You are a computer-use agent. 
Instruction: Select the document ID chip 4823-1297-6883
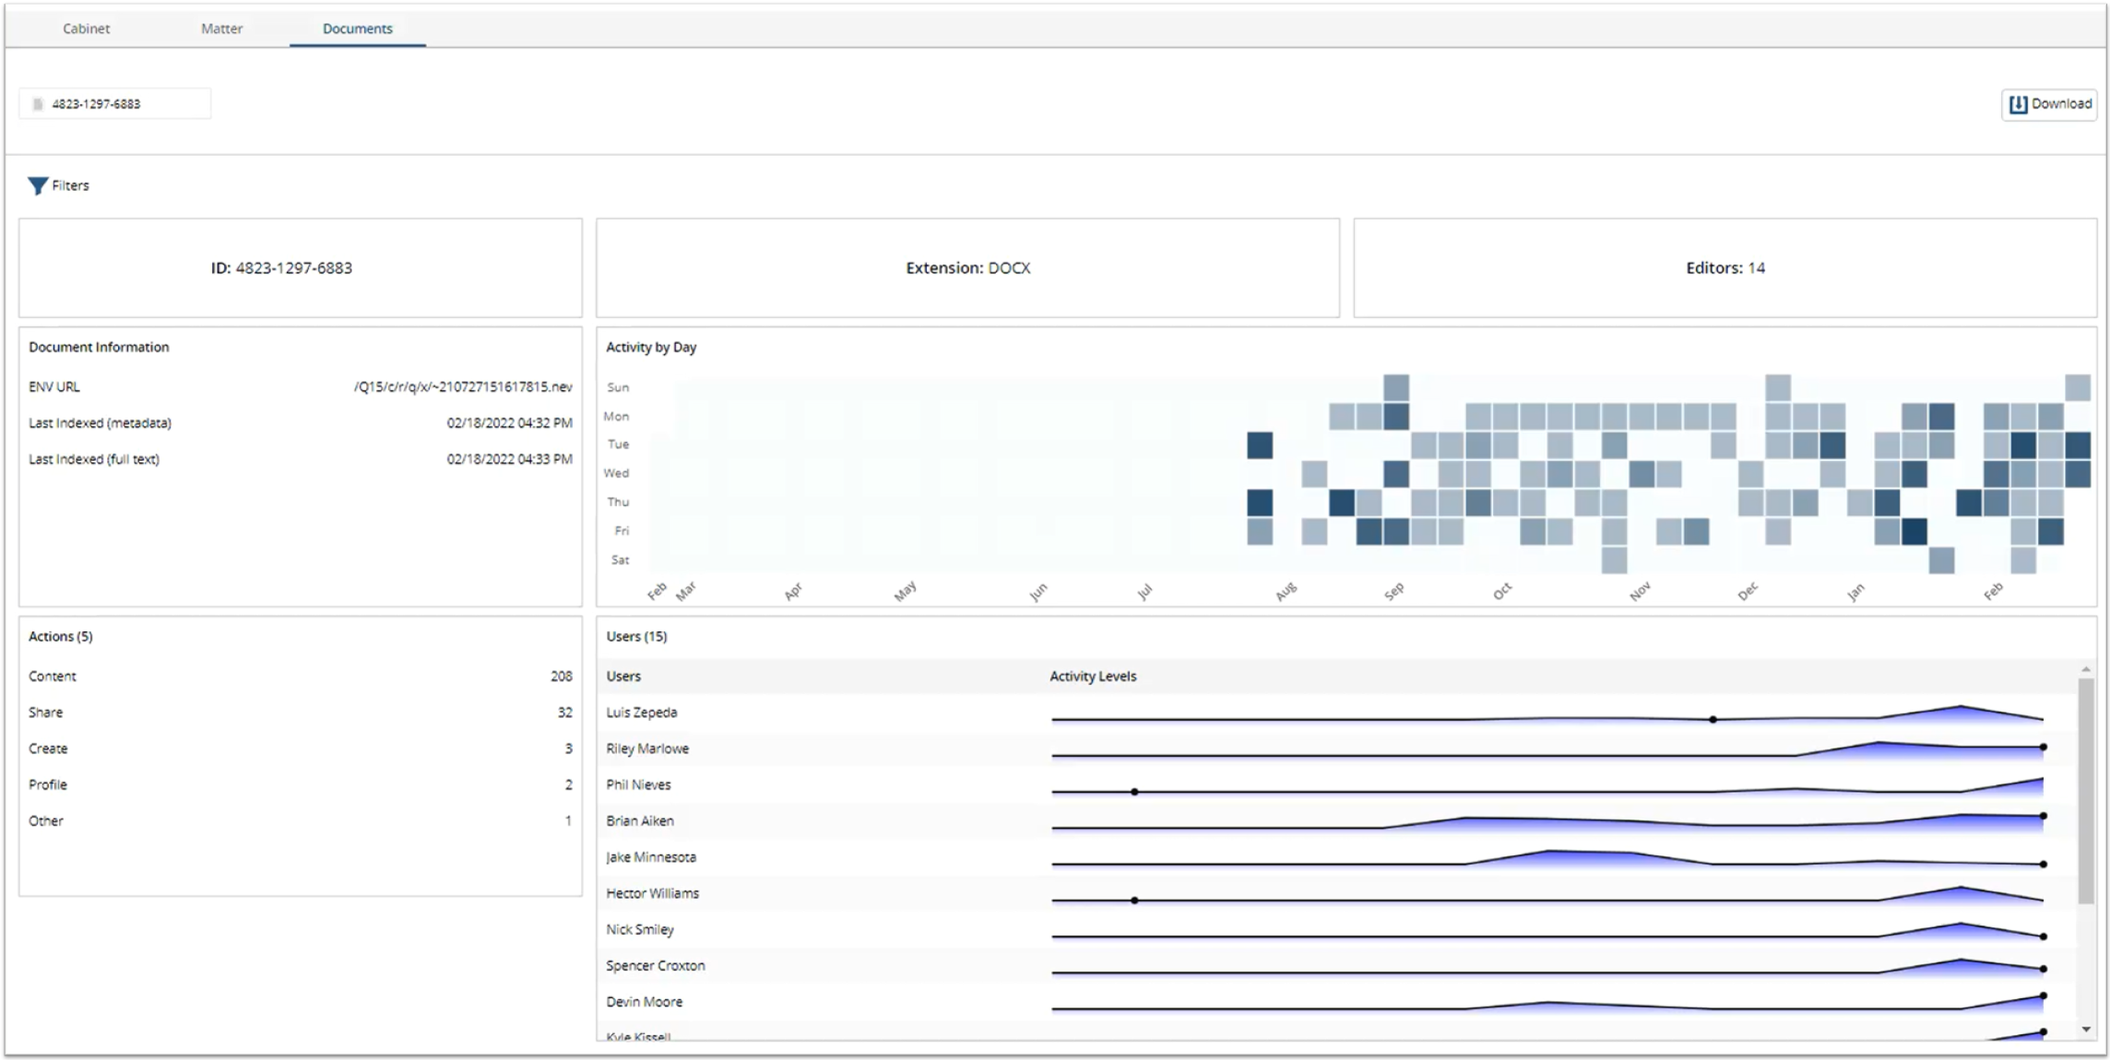[113, 103]
